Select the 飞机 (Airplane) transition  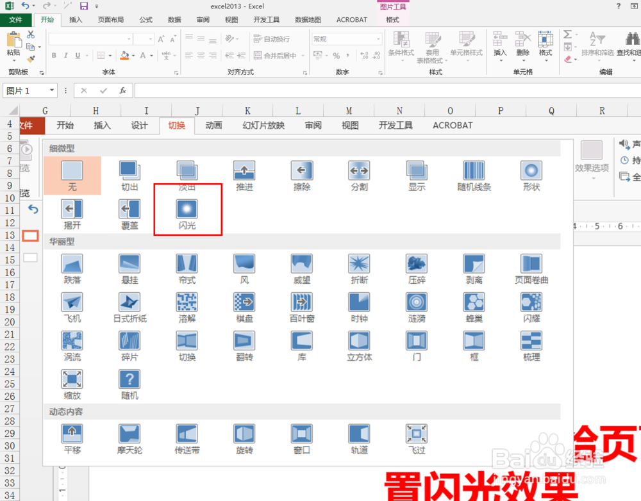(72, 308)
